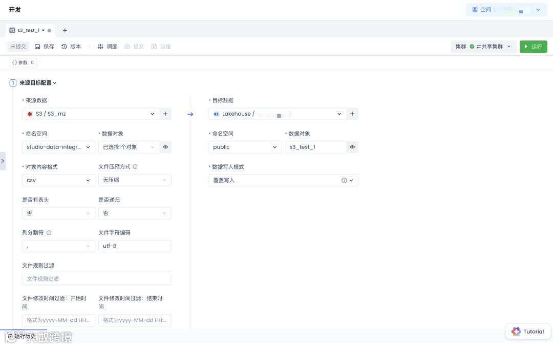Open the s3_test_1 tab dropdown caret
This screenshot has width=553, height=347.
(x=44, y=30)
